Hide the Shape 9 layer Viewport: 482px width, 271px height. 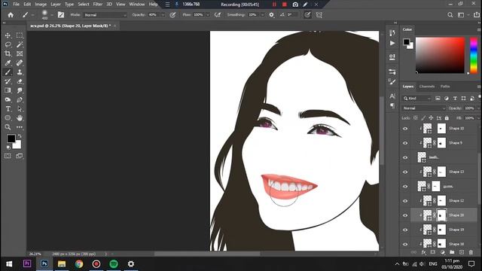[x=405, y=143]
